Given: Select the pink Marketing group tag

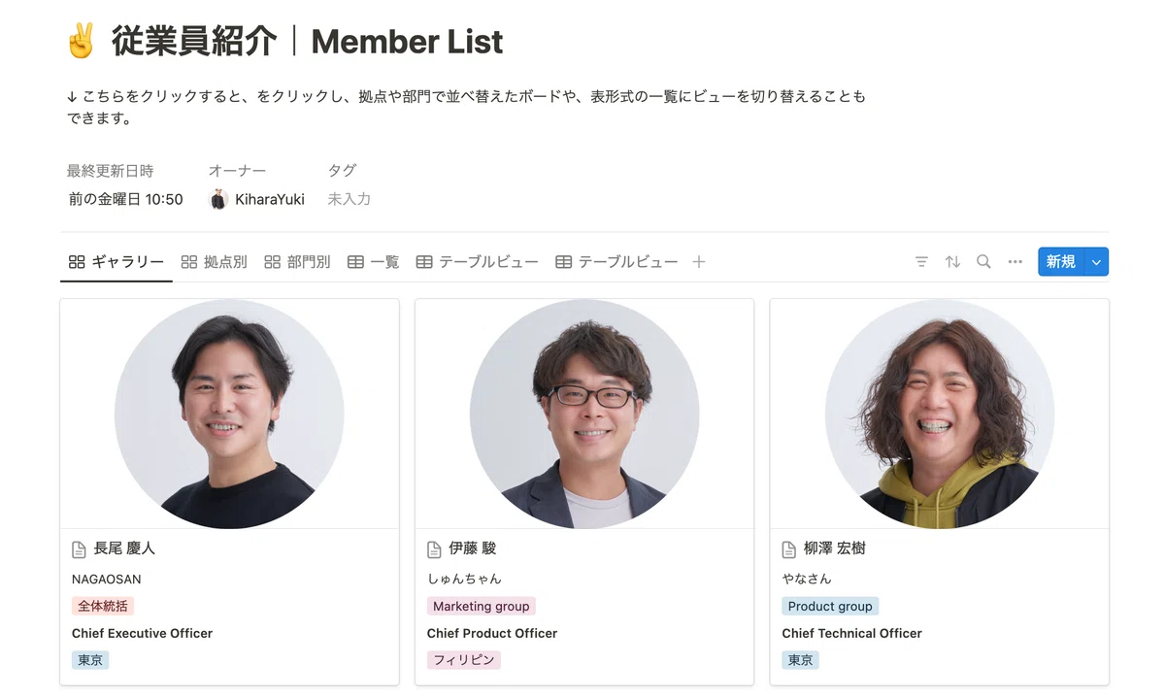Looking at the screenshot, I should click(482, 606).
